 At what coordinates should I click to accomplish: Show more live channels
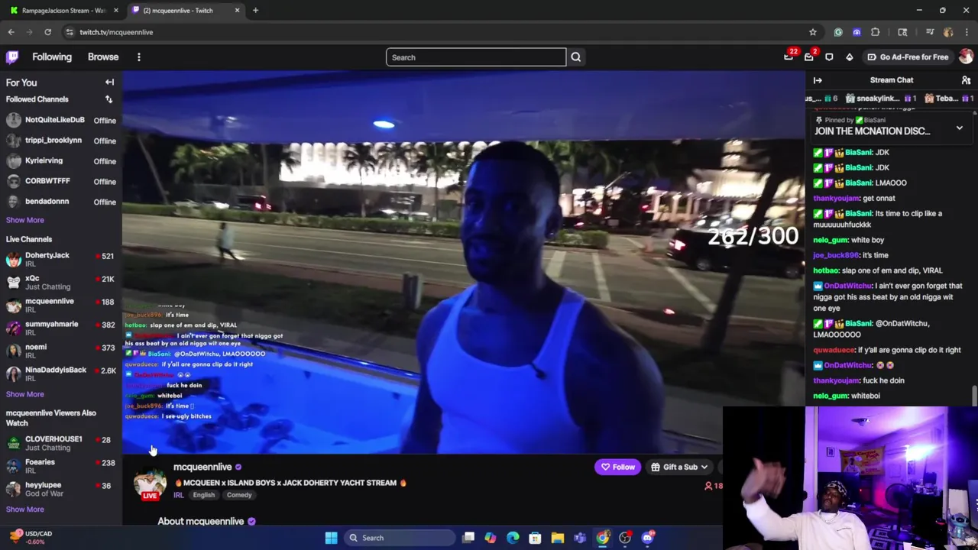tap(25, 394)
